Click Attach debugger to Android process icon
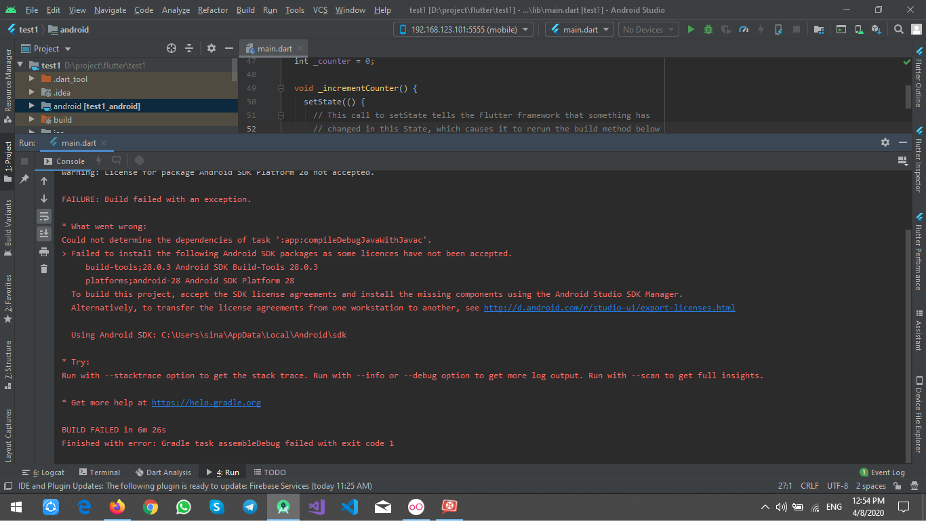The image size is (926, 526). pyautogui.click(x=778, y=29)
